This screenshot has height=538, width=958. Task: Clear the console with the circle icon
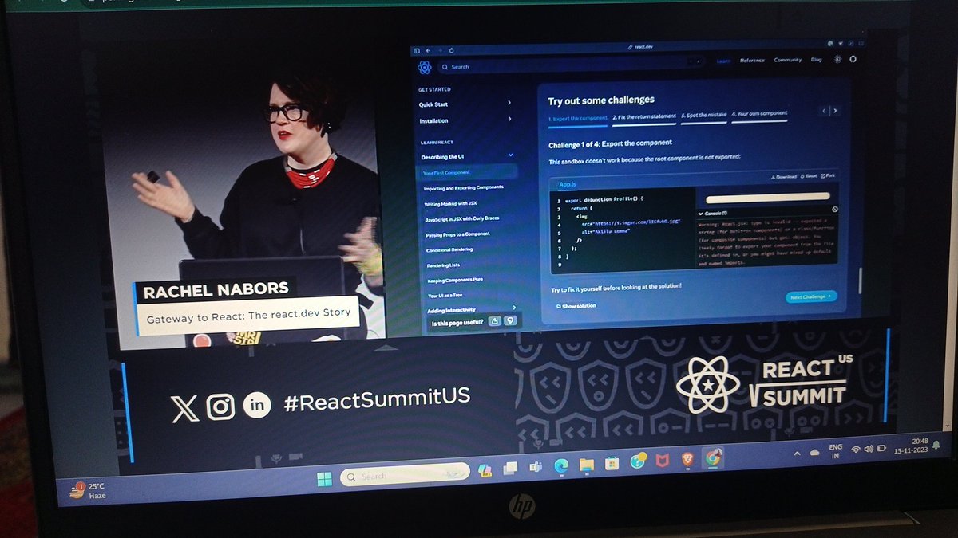(833, 209)
